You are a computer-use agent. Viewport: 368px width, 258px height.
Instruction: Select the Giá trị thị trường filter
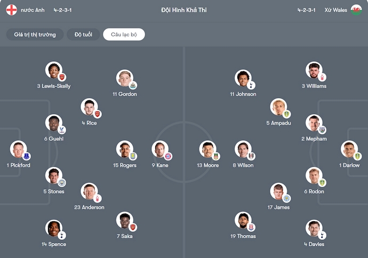[x=35, y=35]
